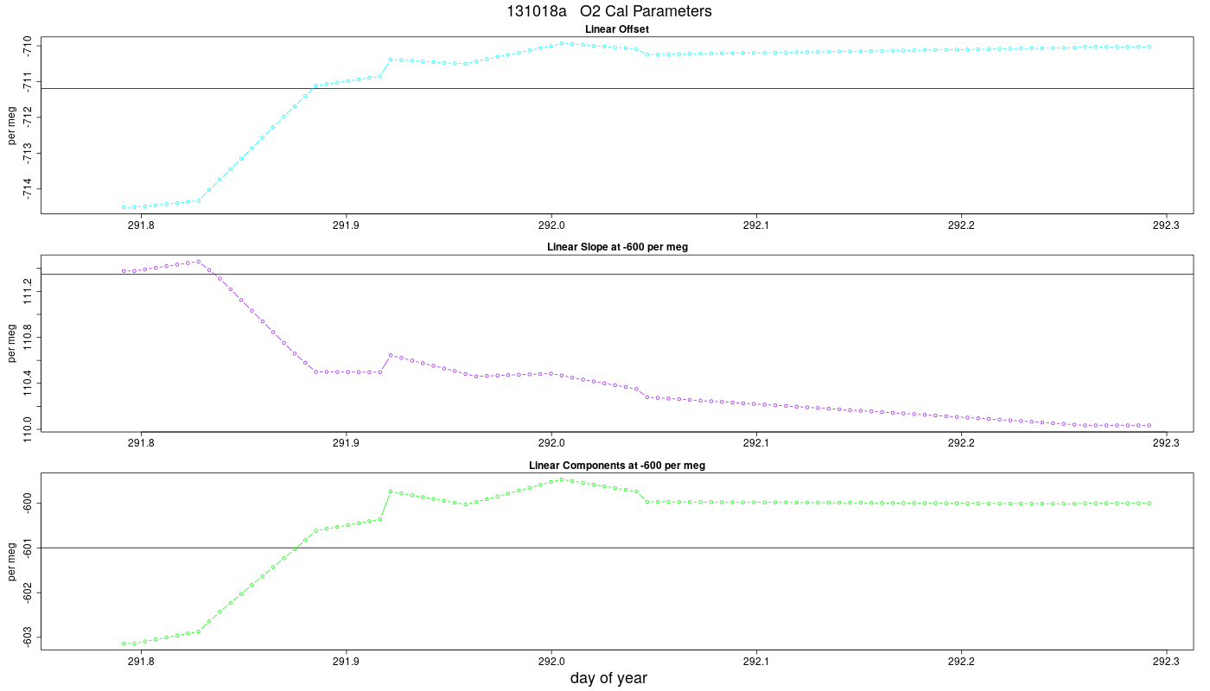Click the 'day of year' axis label
1210x691 pixels.
608,678
